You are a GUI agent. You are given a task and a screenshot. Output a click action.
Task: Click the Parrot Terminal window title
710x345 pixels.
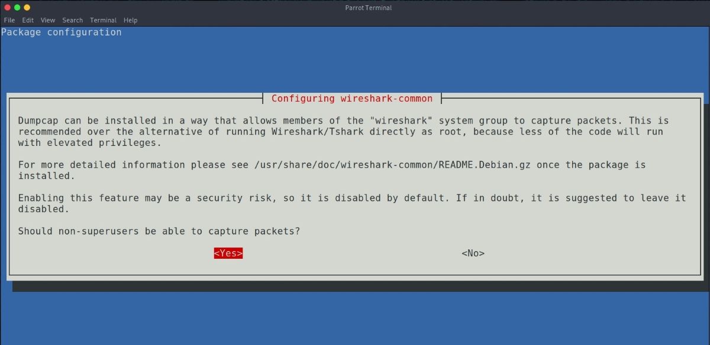(368, 8)
